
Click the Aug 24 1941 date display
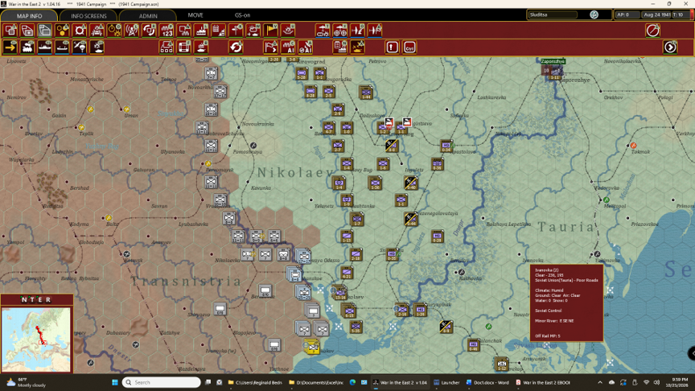pos(656,14)
